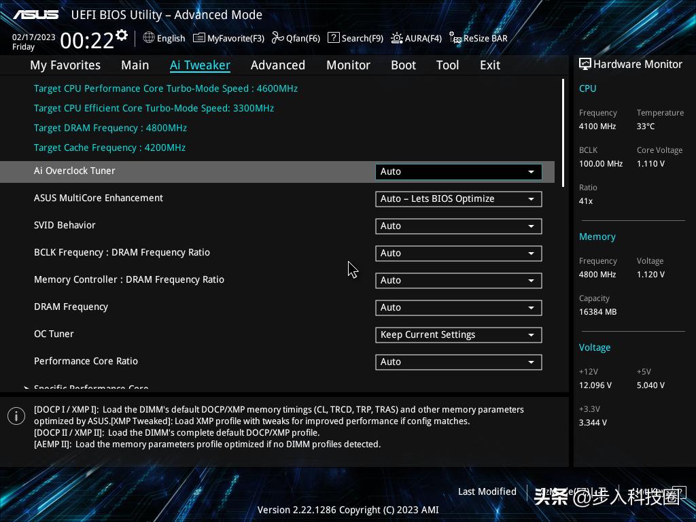Open the ASUS MultiCore Enhancement dropdown
This screenshot has width=696, height=522.
[x=459, y=199]
